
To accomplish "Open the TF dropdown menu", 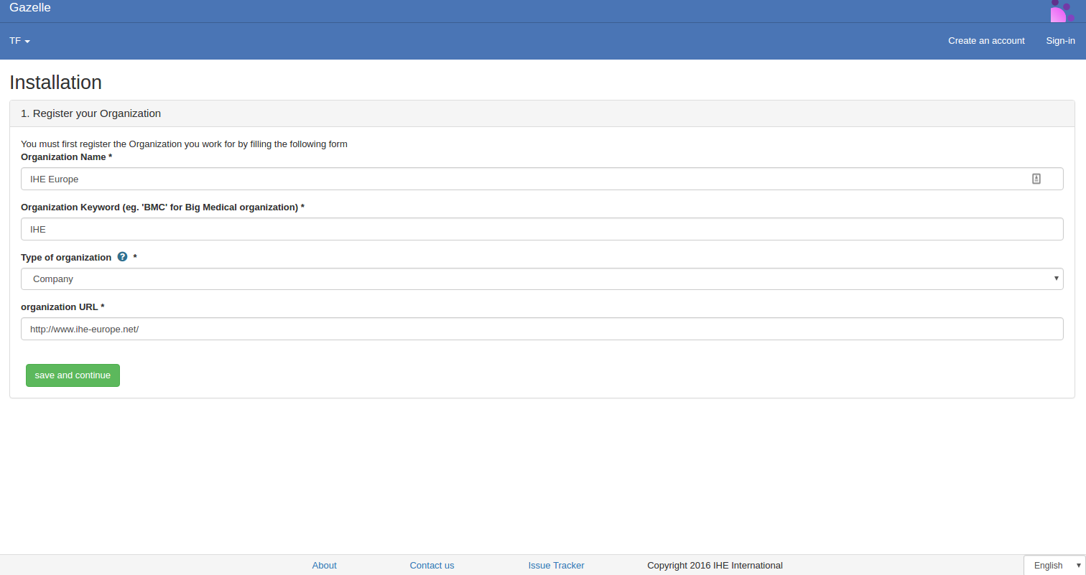I will pyautogui.click(x=19, y=41).
